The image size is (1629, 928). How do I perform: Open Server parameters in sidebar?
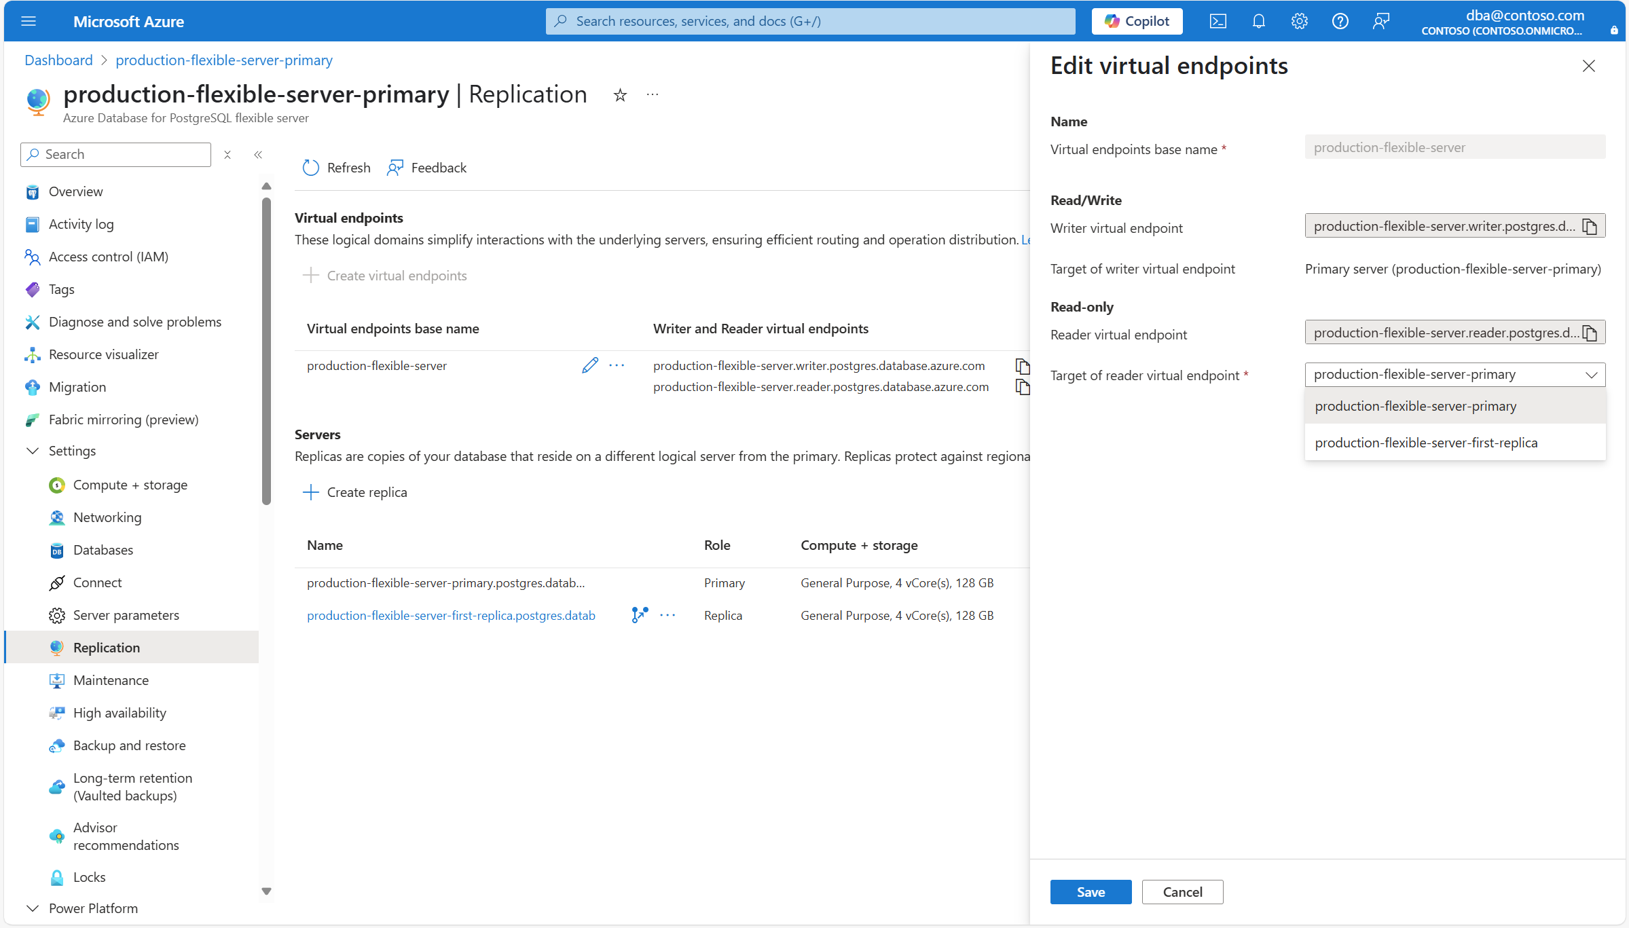[x=126, y=615]
